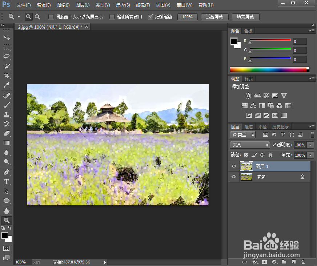317x266 pixels.
Task: Select the Pen tool
Action: tap(7, 172)
